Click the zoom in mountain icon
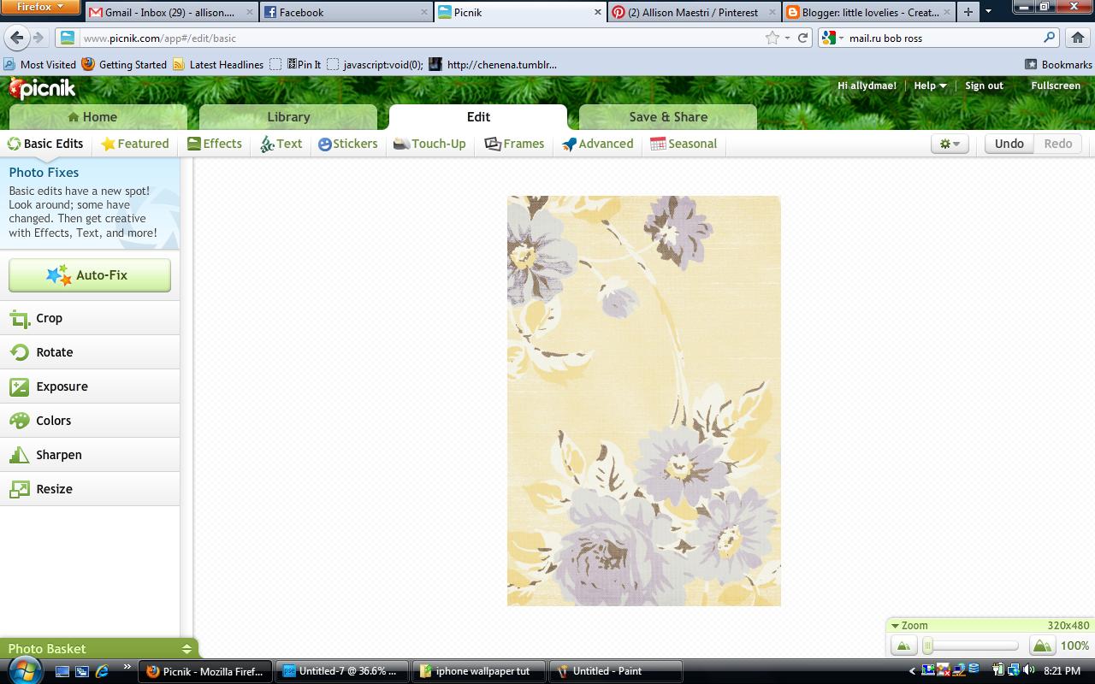This screenshot has width=1095, height=684. 1042,646
